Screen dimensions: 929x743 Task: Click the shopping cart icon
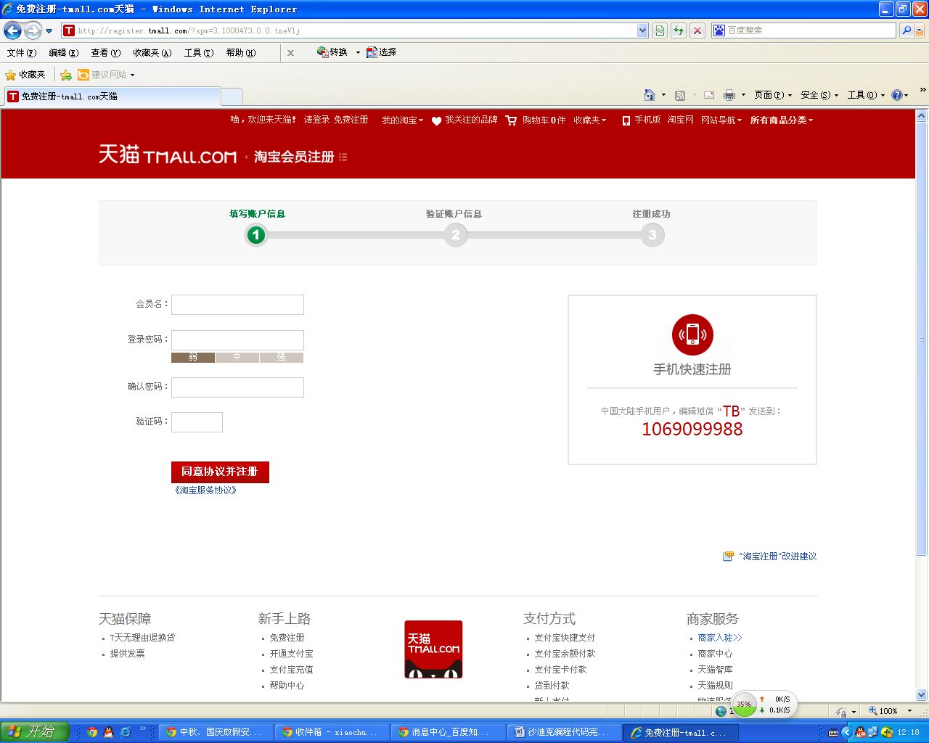point(512,120)
